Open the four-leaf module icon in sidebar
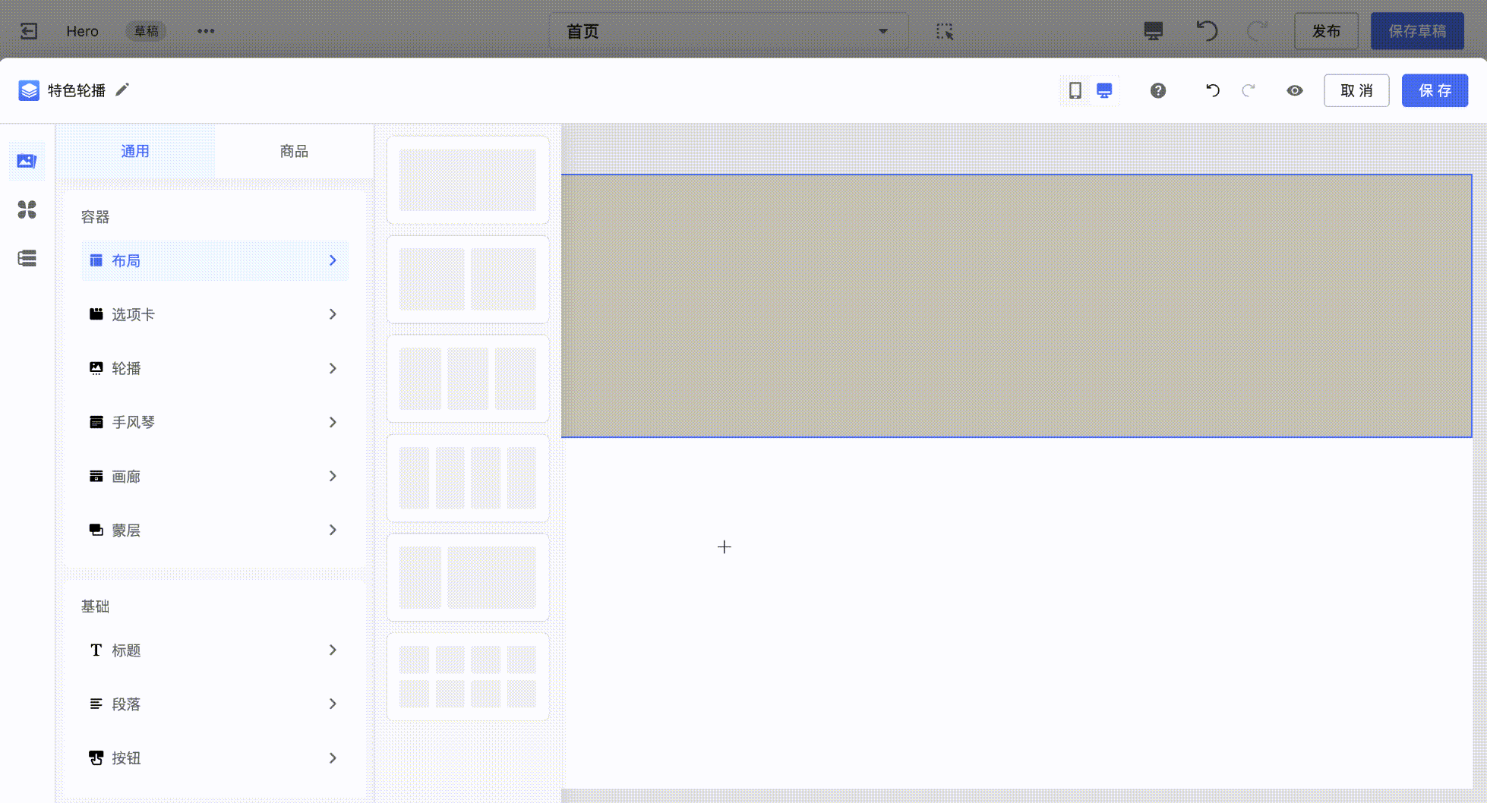This screenshot has height=803, width=1487. coord(27,209)
